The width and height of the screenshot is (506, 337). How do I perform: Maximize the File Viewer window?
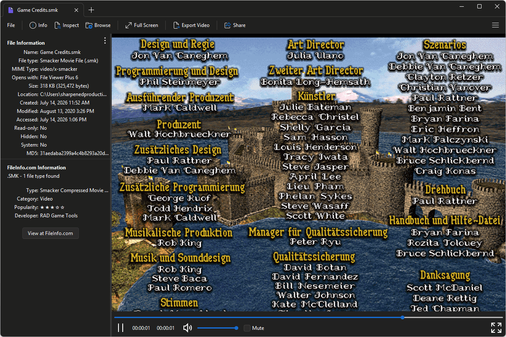(x=479, y=6)
